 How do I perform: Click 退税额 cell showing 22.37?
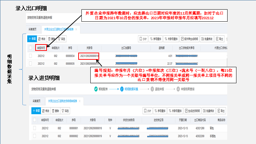170,64
